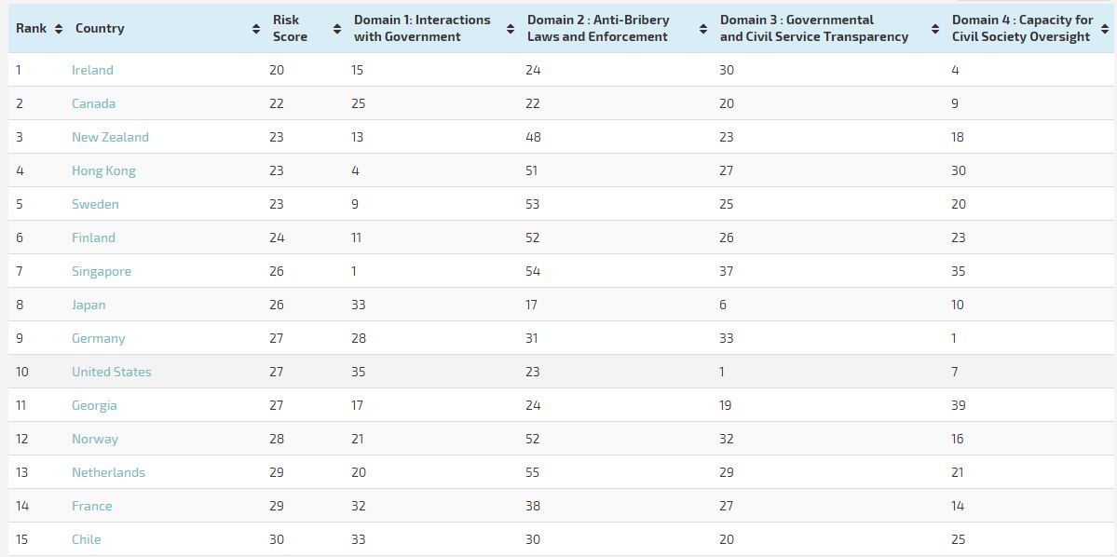This screenshot has width=1117, height=557.
Task: Open the Japan country link
Action: click(89, 305)
